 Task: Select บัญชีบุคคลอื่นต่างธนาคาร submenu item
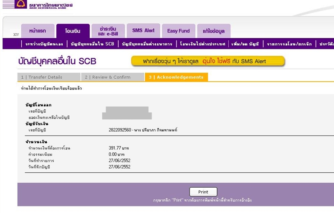pos(147,44)
